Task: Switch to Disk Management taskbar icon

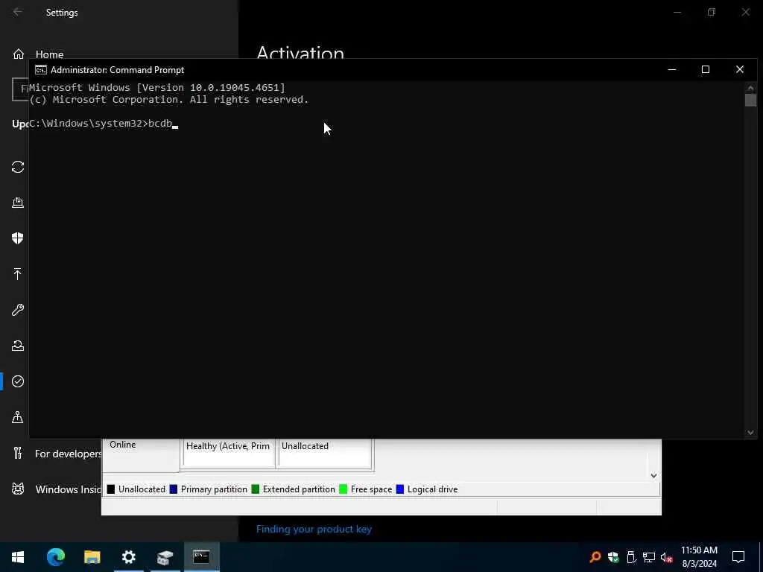Action: 165,557
